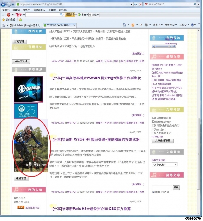The image size is (203, 221).
Task: Open the 說明(H) menu
Action: [x=63, y=10]
